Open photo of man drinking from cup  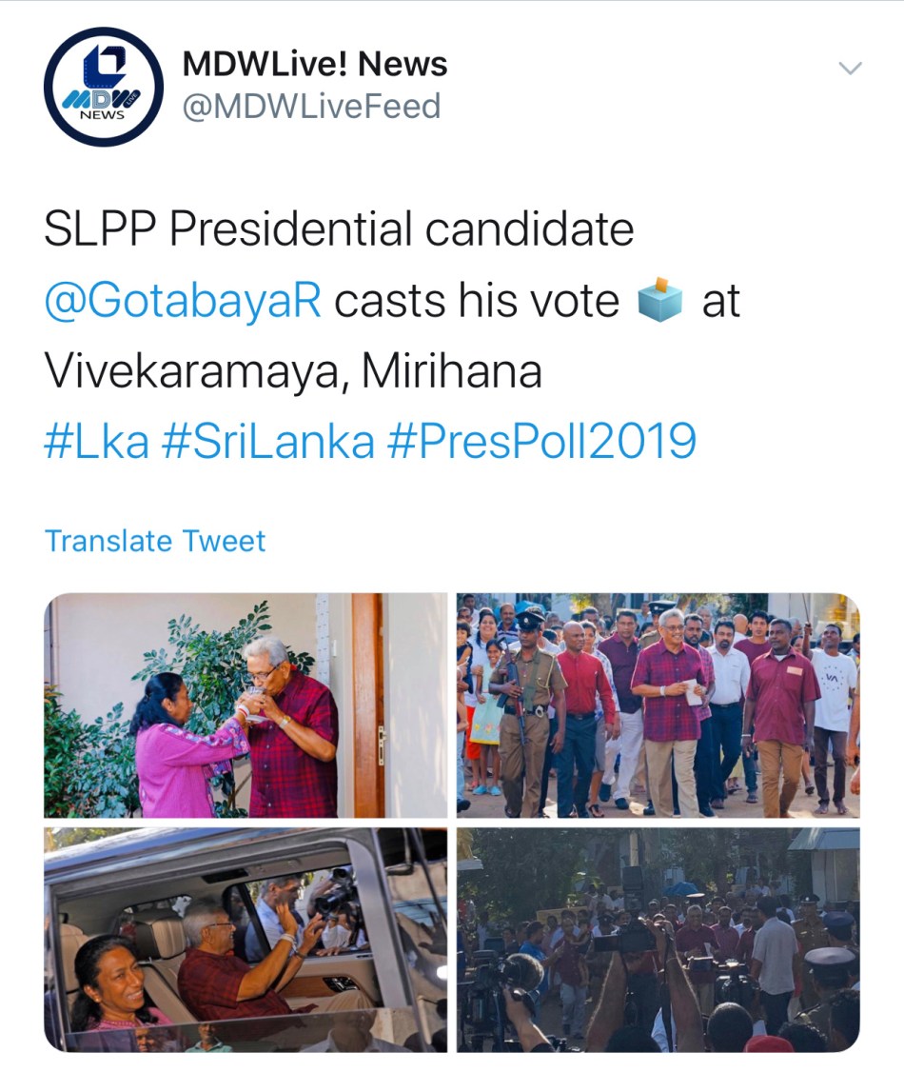(246, 705)
